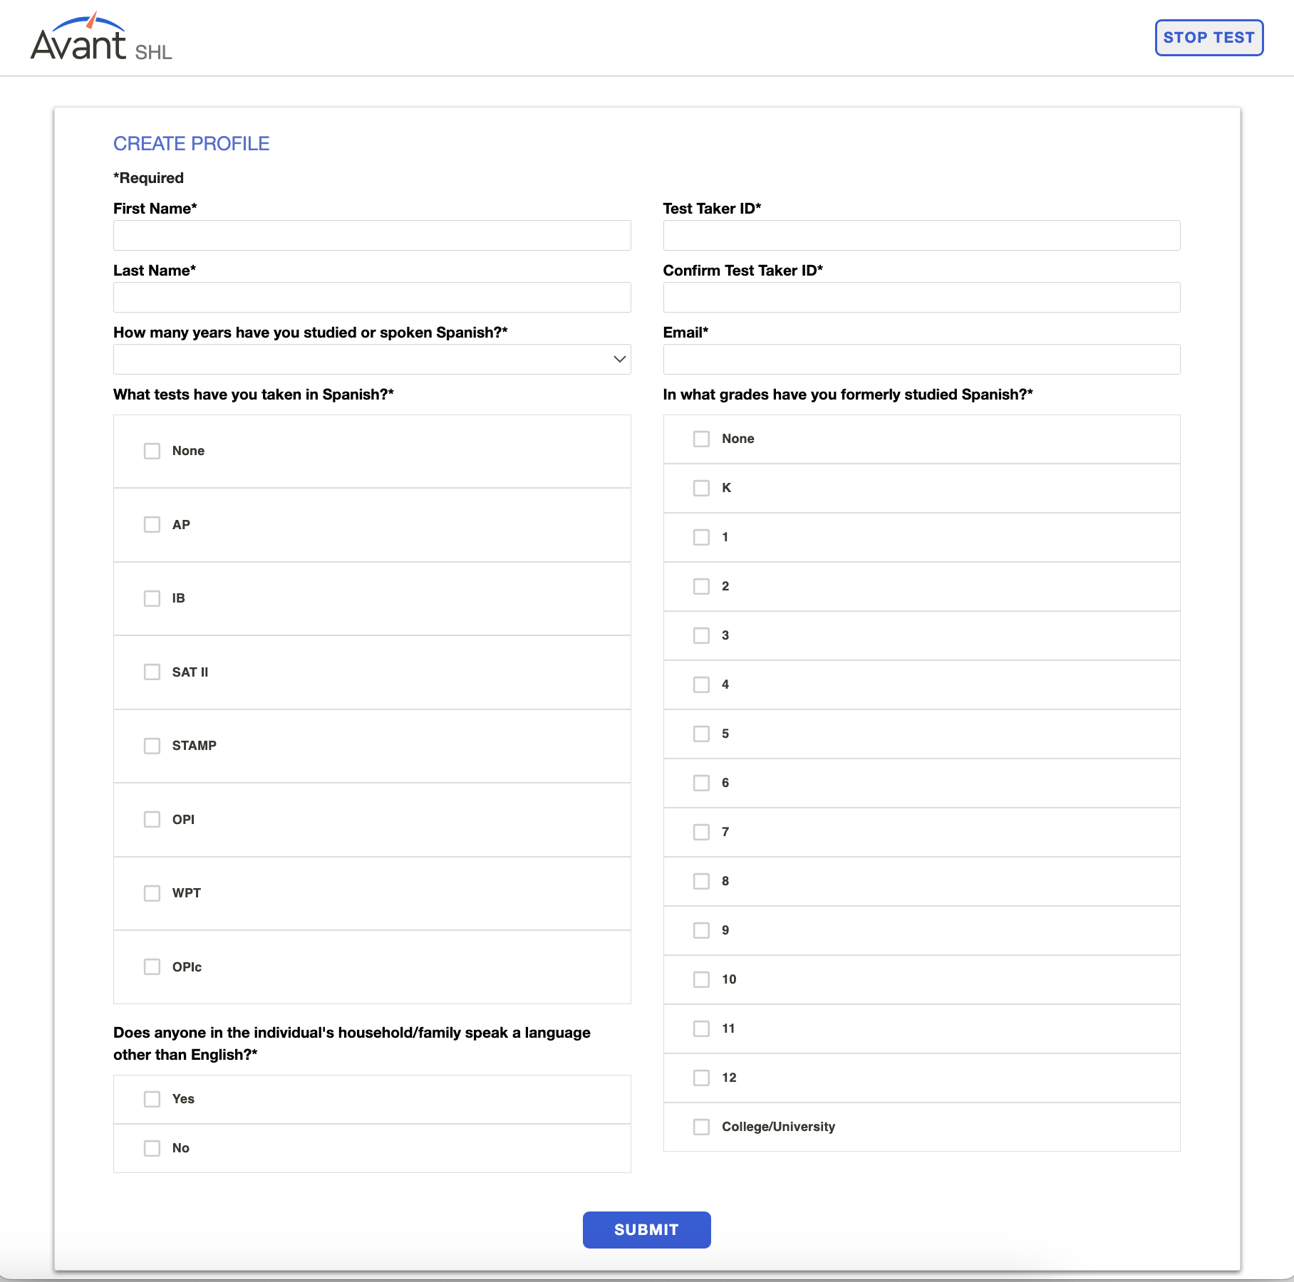Choose No for household language
This screenshot has height=1282, width=1294.
coord(152,1148)
